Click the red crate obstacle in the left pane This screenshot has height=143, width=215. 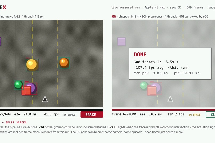point(26,90)
